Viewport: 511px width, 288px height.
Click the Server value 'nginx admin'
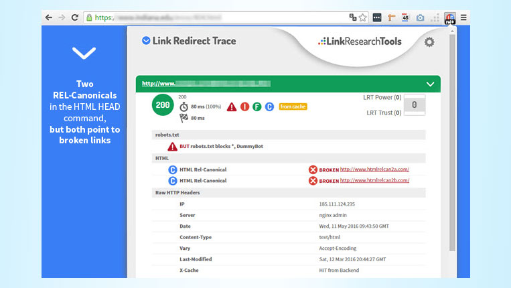click(333, 215)
